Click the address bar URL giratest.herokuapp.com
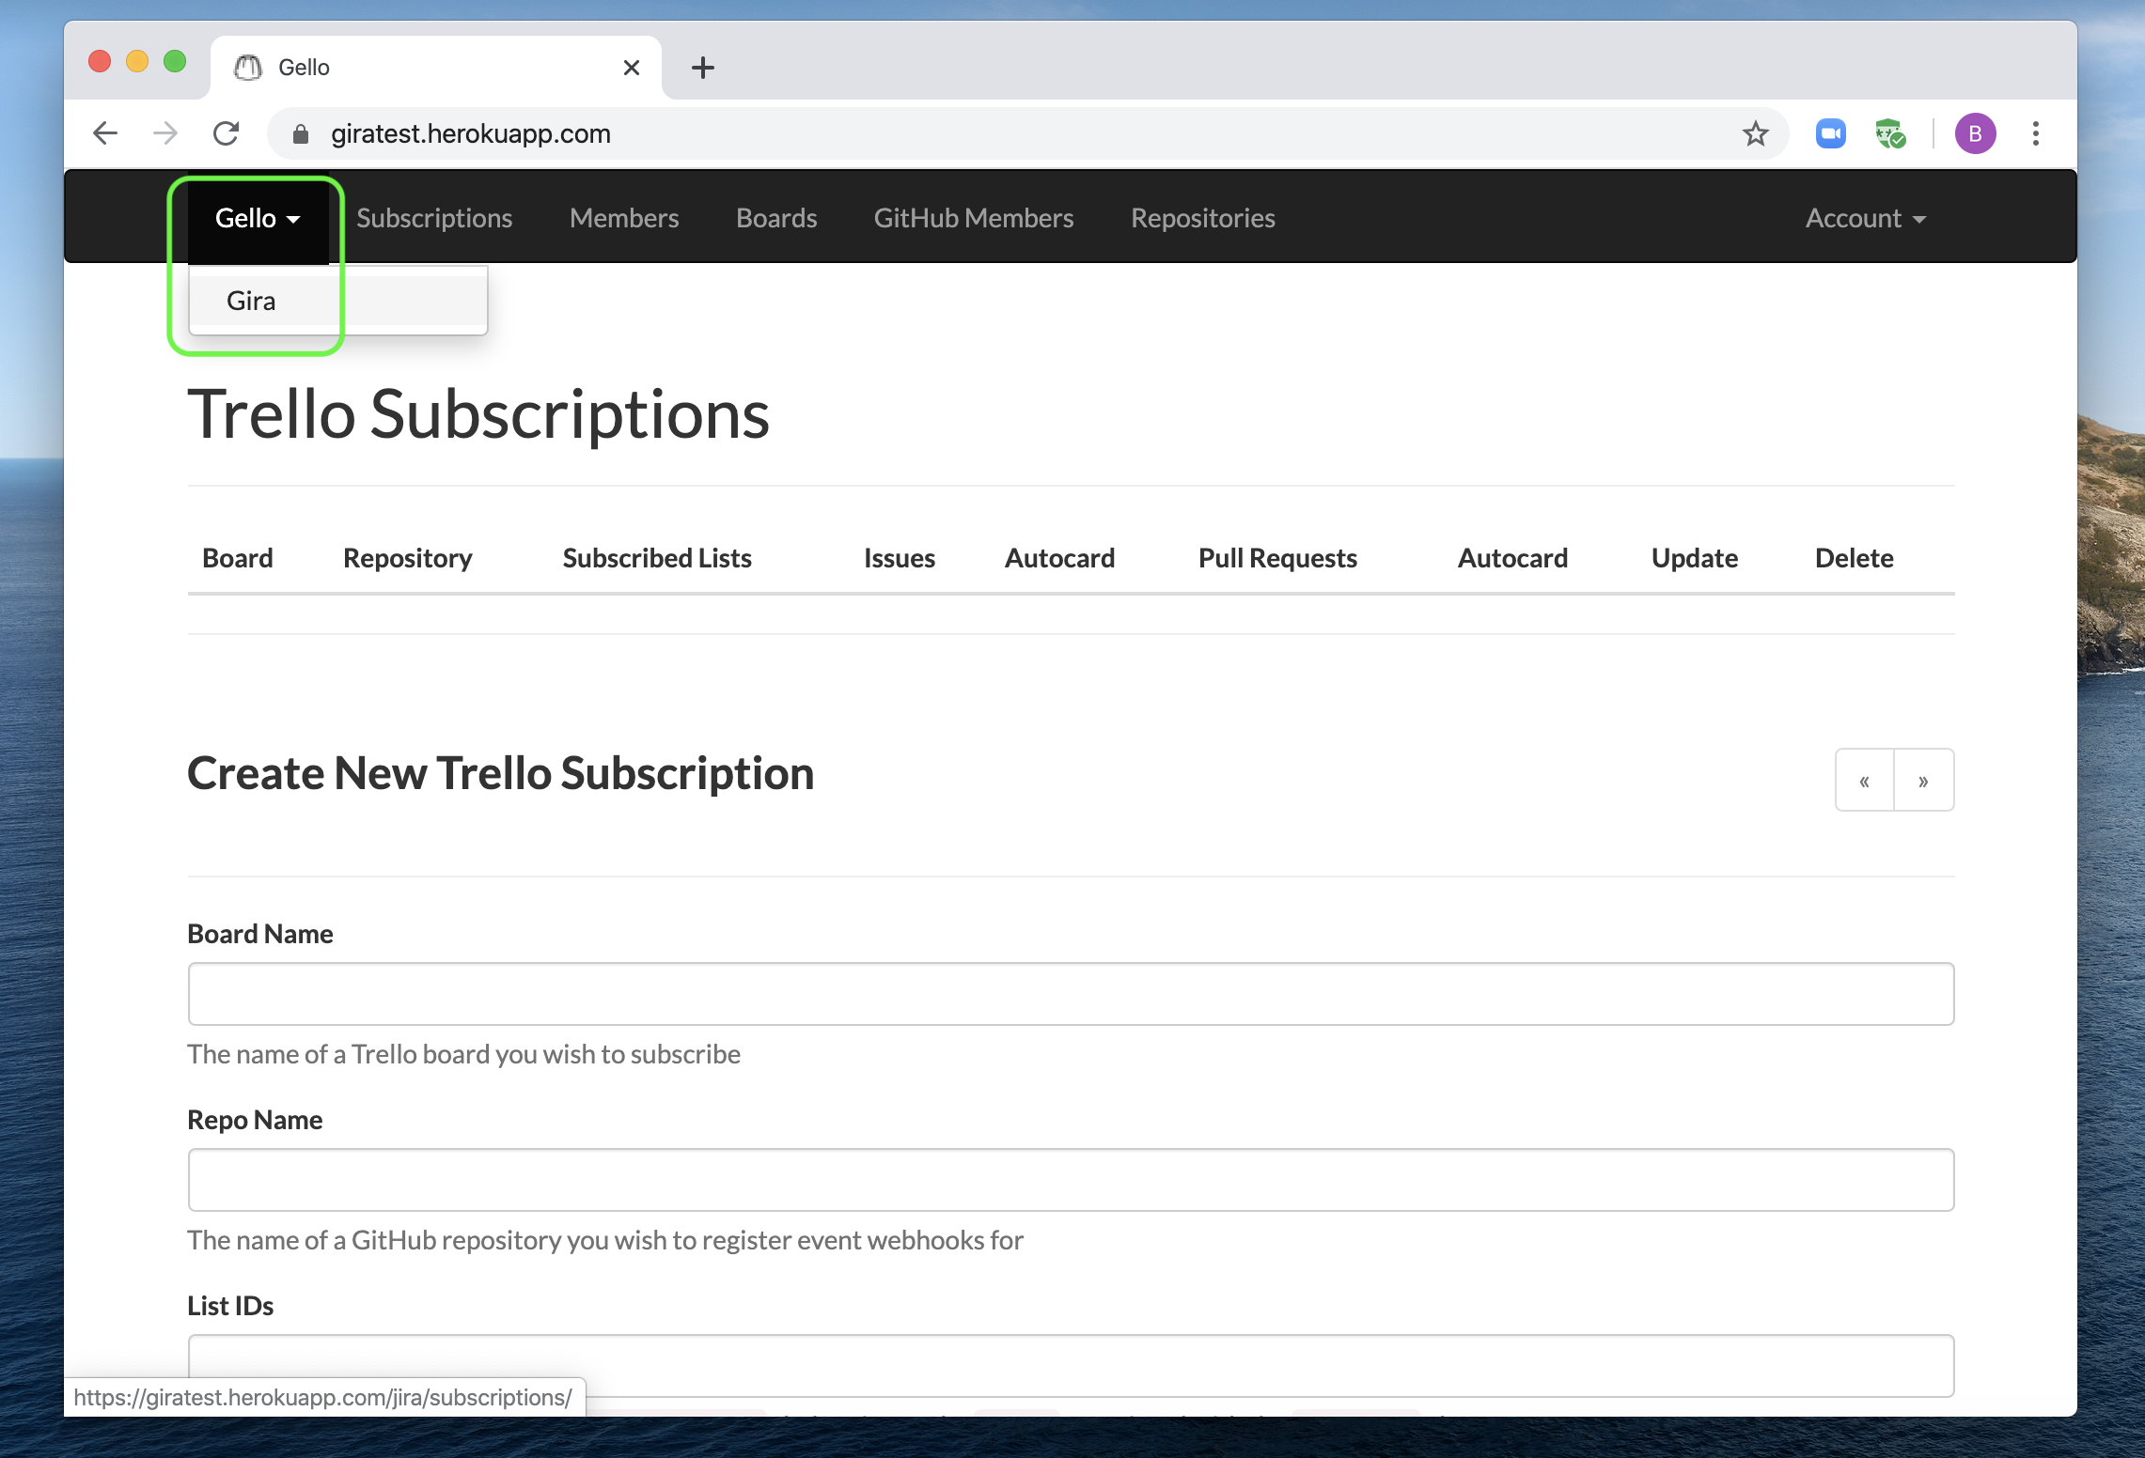The width and height of the screenshot is (2145, 1458). (x=471, y=133)
